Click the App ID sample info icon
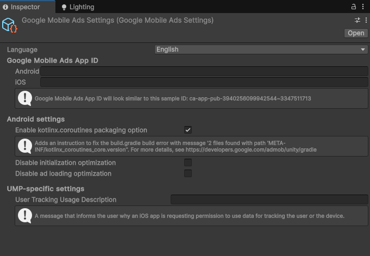 tap(25, 98)
